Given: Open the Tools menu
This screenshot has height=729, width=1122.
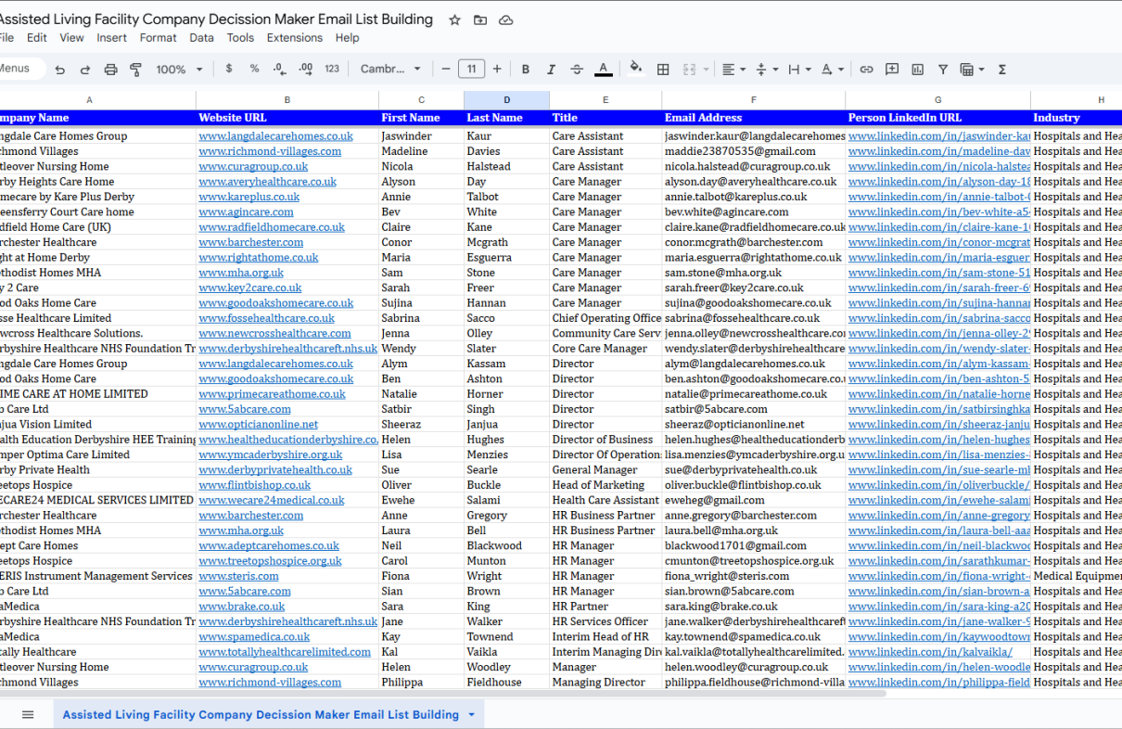Looking at the screenshot, I should pos(240,38).
